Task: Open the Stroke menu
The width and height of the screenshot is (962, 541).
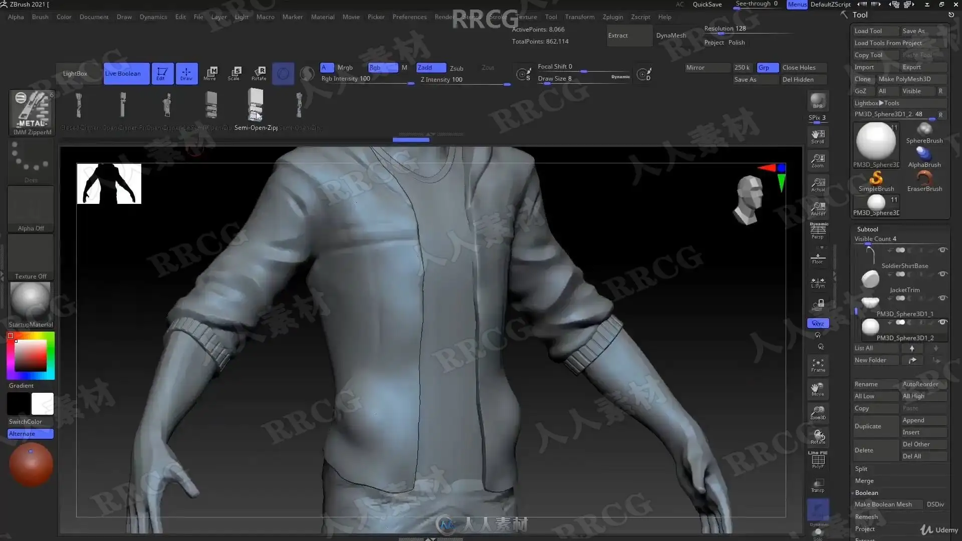Action: [498, 17]
